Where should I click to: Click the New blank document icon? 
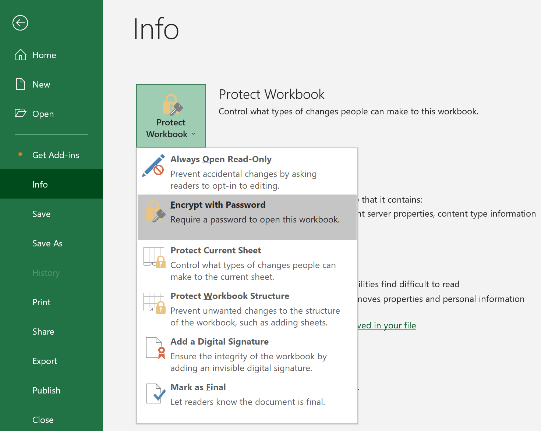tap(21, 84)
